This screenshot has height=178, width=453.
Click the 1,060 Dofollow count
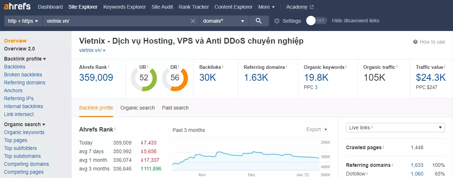point(417,173)
